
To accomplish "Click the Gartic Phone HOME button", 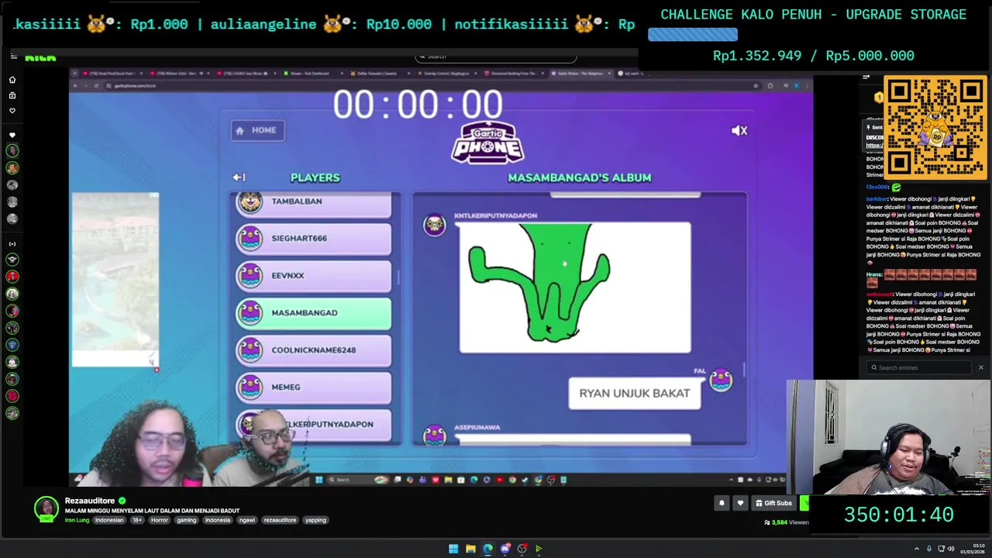I will (257, 130).
